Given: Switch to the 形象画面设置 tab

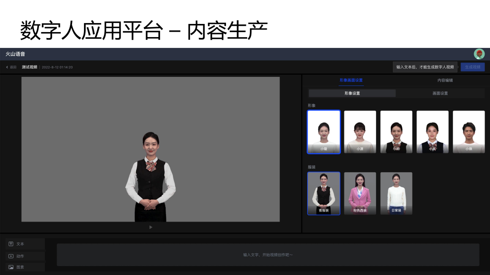Looking at the screenshot, I should [351, 81].
